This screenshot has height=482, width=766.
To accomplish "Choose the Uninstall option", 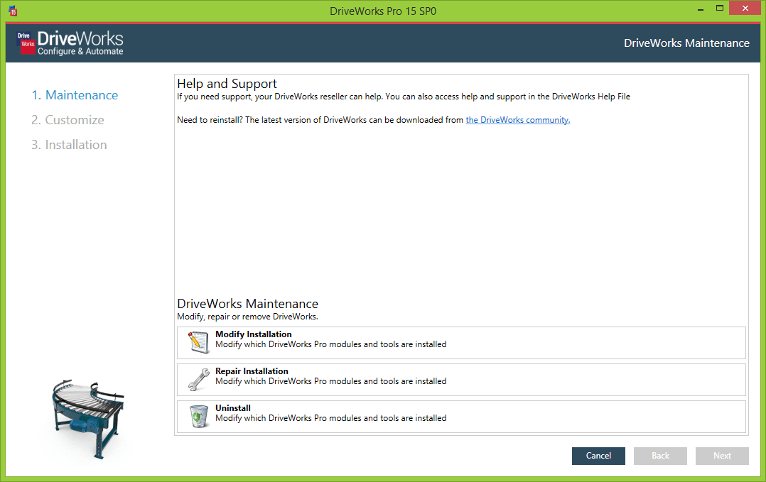I will pos(461,417).
